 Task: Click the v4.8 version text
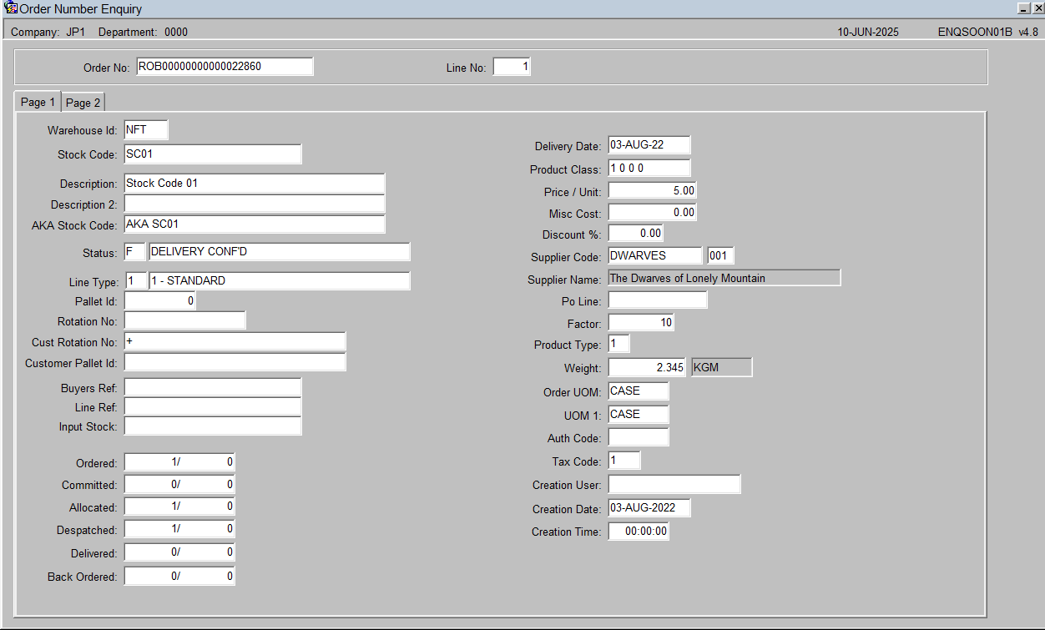pyautogui.click(x=1028, y=33)
